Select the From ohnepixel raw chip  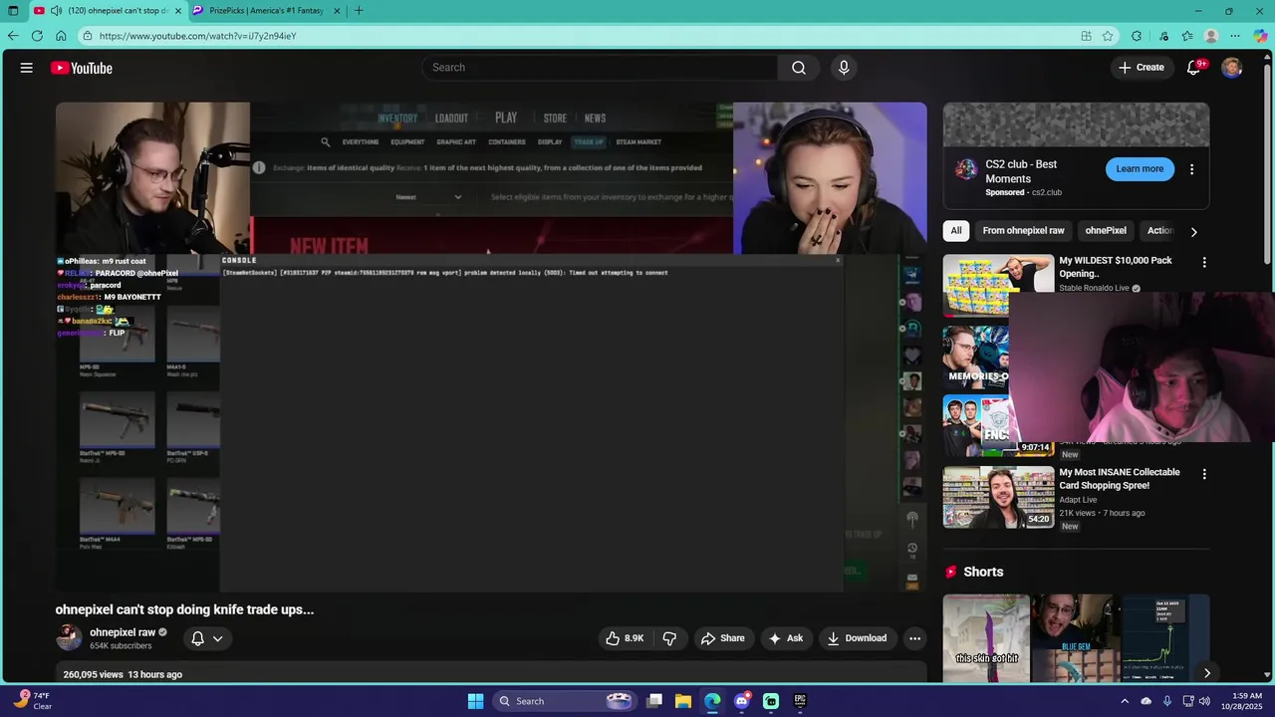[1023, 231]
